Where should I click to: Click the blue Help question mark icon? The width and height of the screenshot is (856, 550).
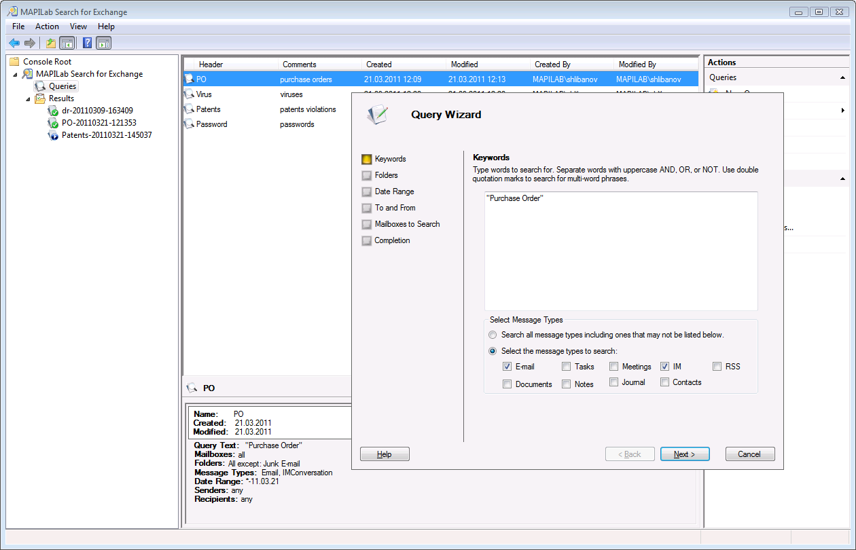click(87, 43)
